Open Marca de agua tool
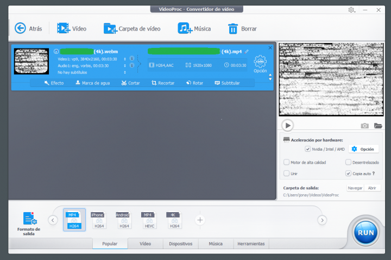Viewport: 391px width, 260px height. click(92, 83)
